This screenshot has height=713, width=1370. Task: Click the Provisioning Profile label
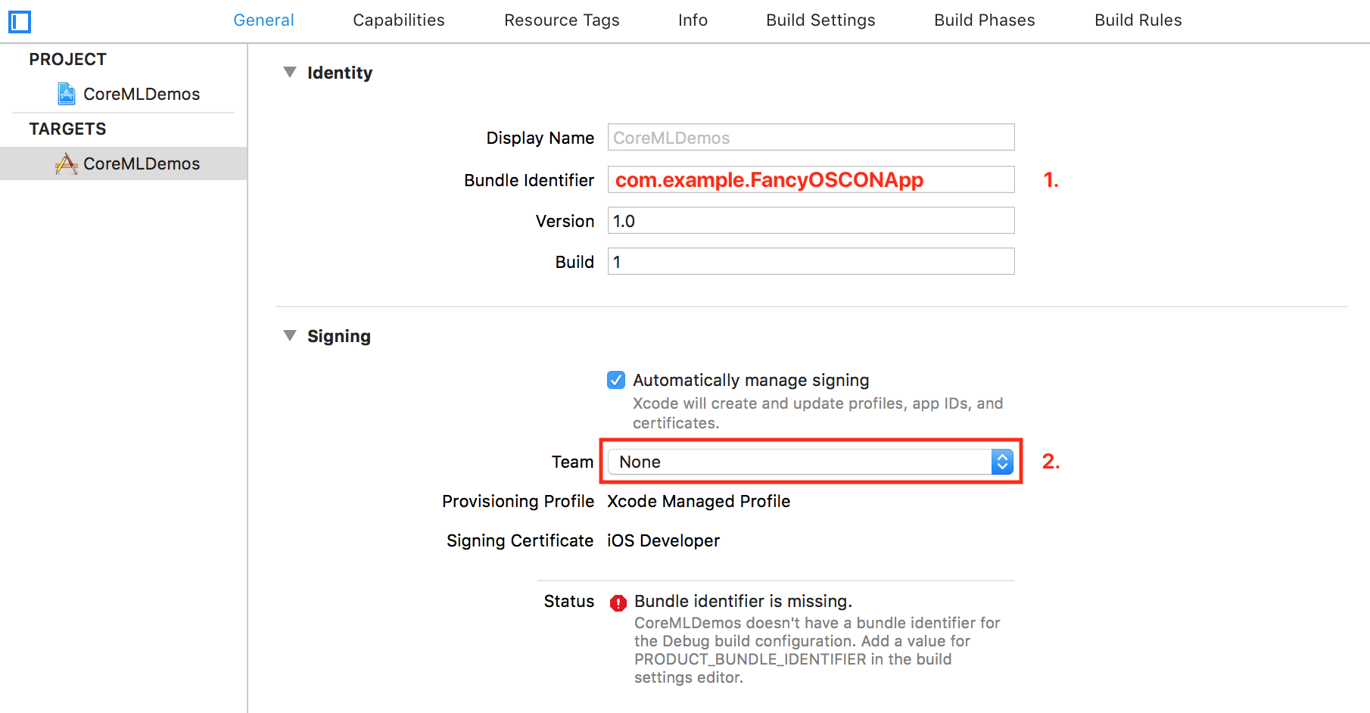tap(518, 501)
